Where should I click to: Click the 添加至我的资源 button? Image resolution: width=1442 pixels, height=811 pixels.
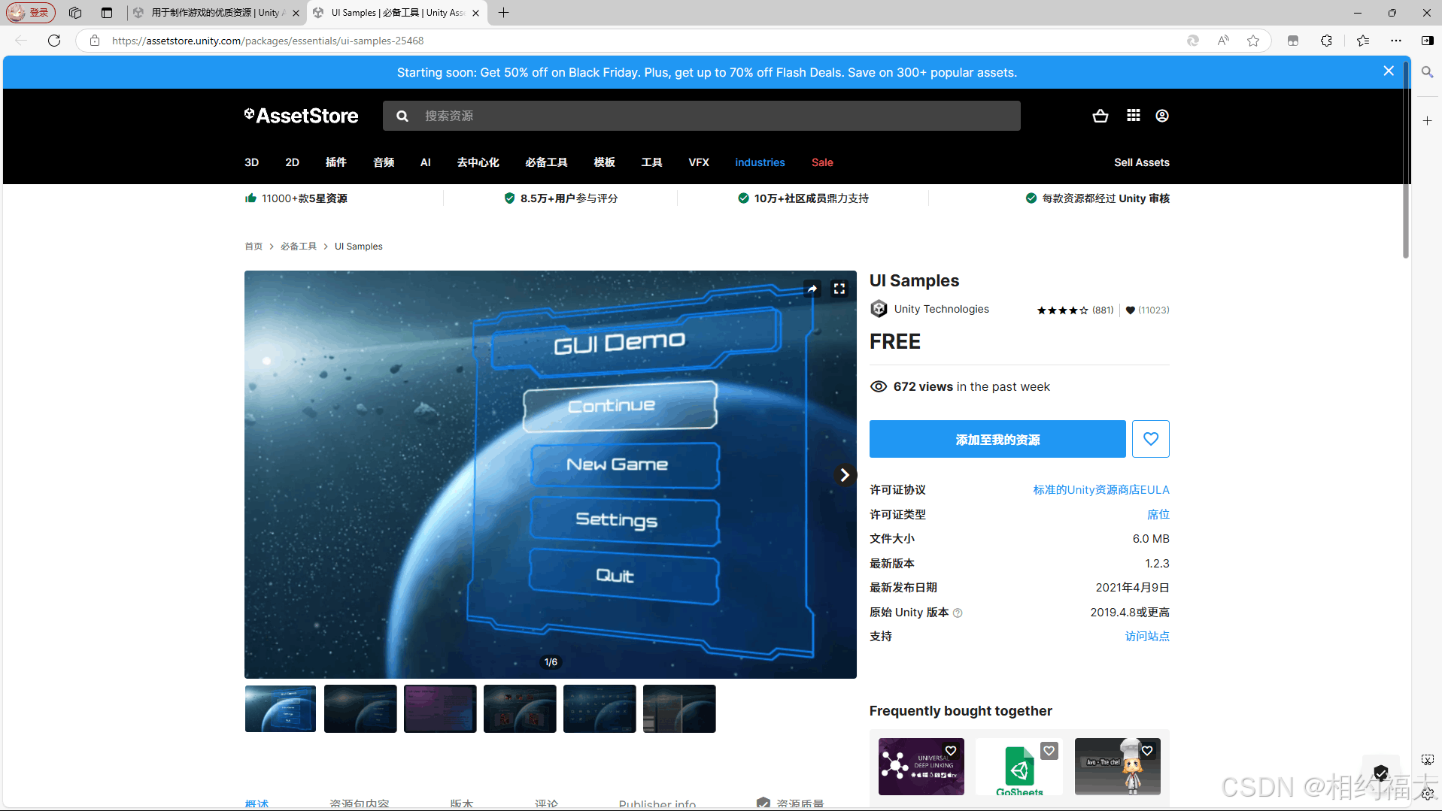click(997, 439)
